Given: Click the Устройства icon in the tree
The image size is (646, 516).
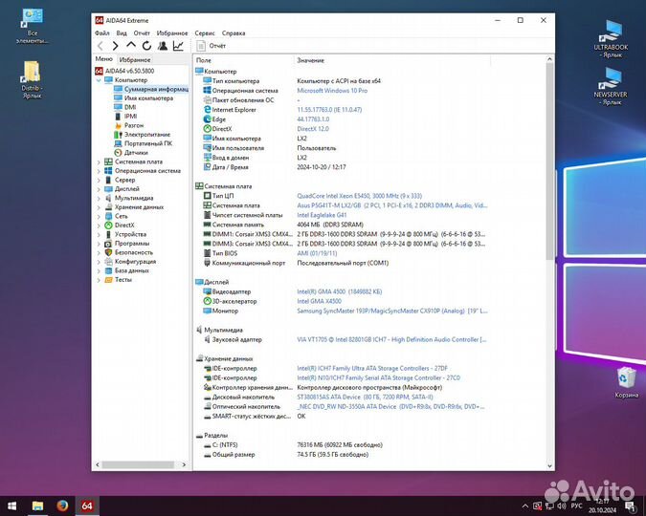Looking at the screenshot, I should 108,234.
